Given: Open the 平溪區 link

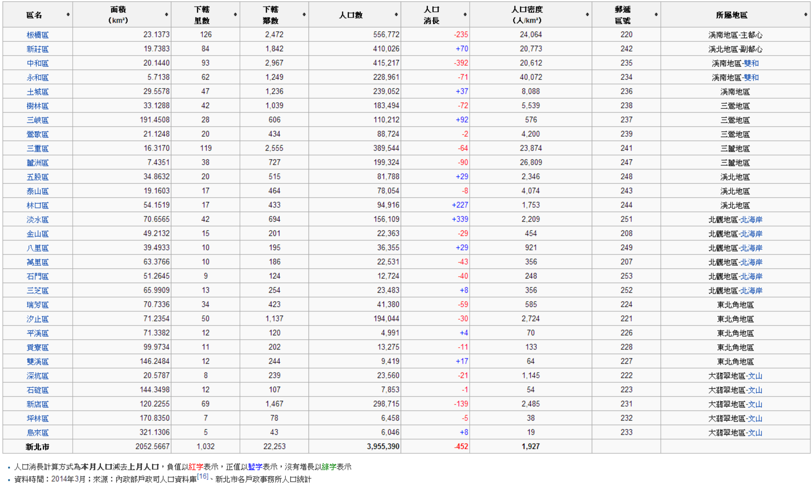Looking at the screenshot, I should coord(38,333).
